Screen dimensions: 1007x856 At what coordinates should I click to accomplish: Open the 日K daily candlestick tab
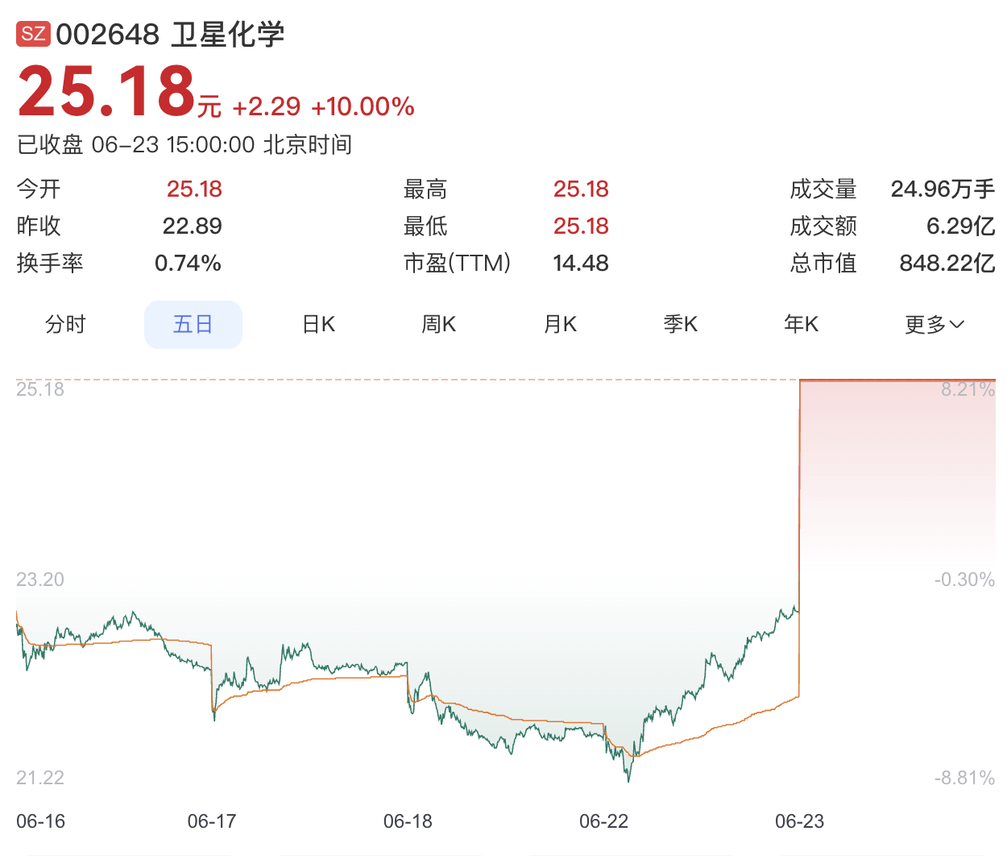point(319,324)
